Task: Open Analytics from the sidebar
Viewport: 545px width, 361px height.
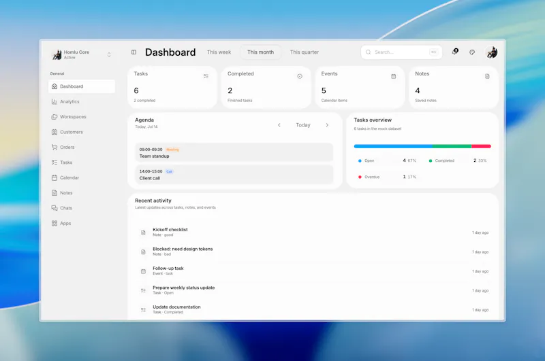Action: [x=82, y=101]
